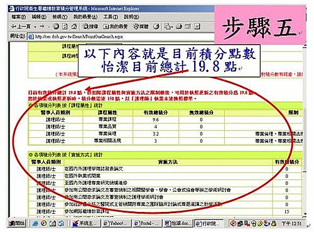Open the back history dropdown arrow

point(35,27)
